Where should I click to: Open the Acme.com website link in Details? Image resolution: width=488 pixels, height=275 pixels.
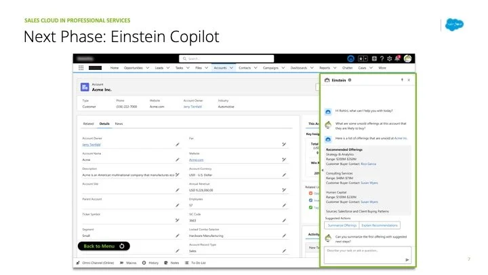tap(196, 160)
